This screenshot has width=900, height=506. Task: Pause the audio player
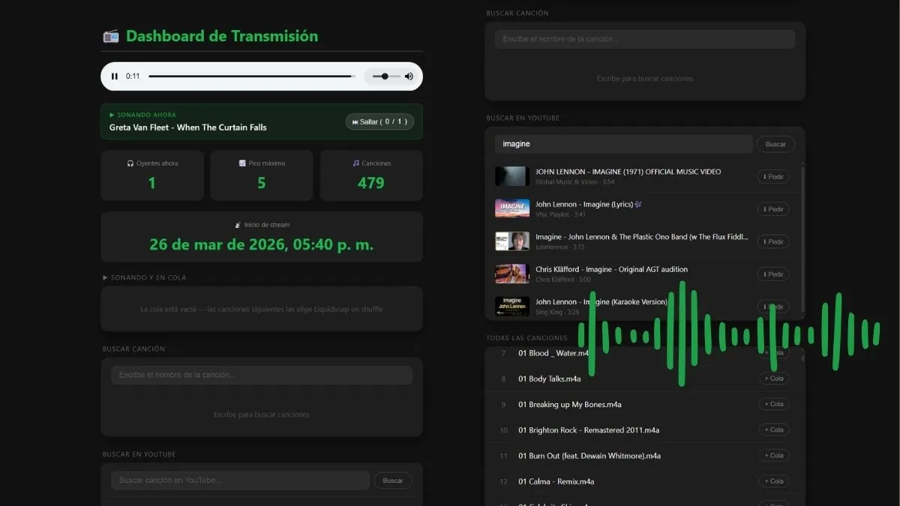[x=115, y=76]
